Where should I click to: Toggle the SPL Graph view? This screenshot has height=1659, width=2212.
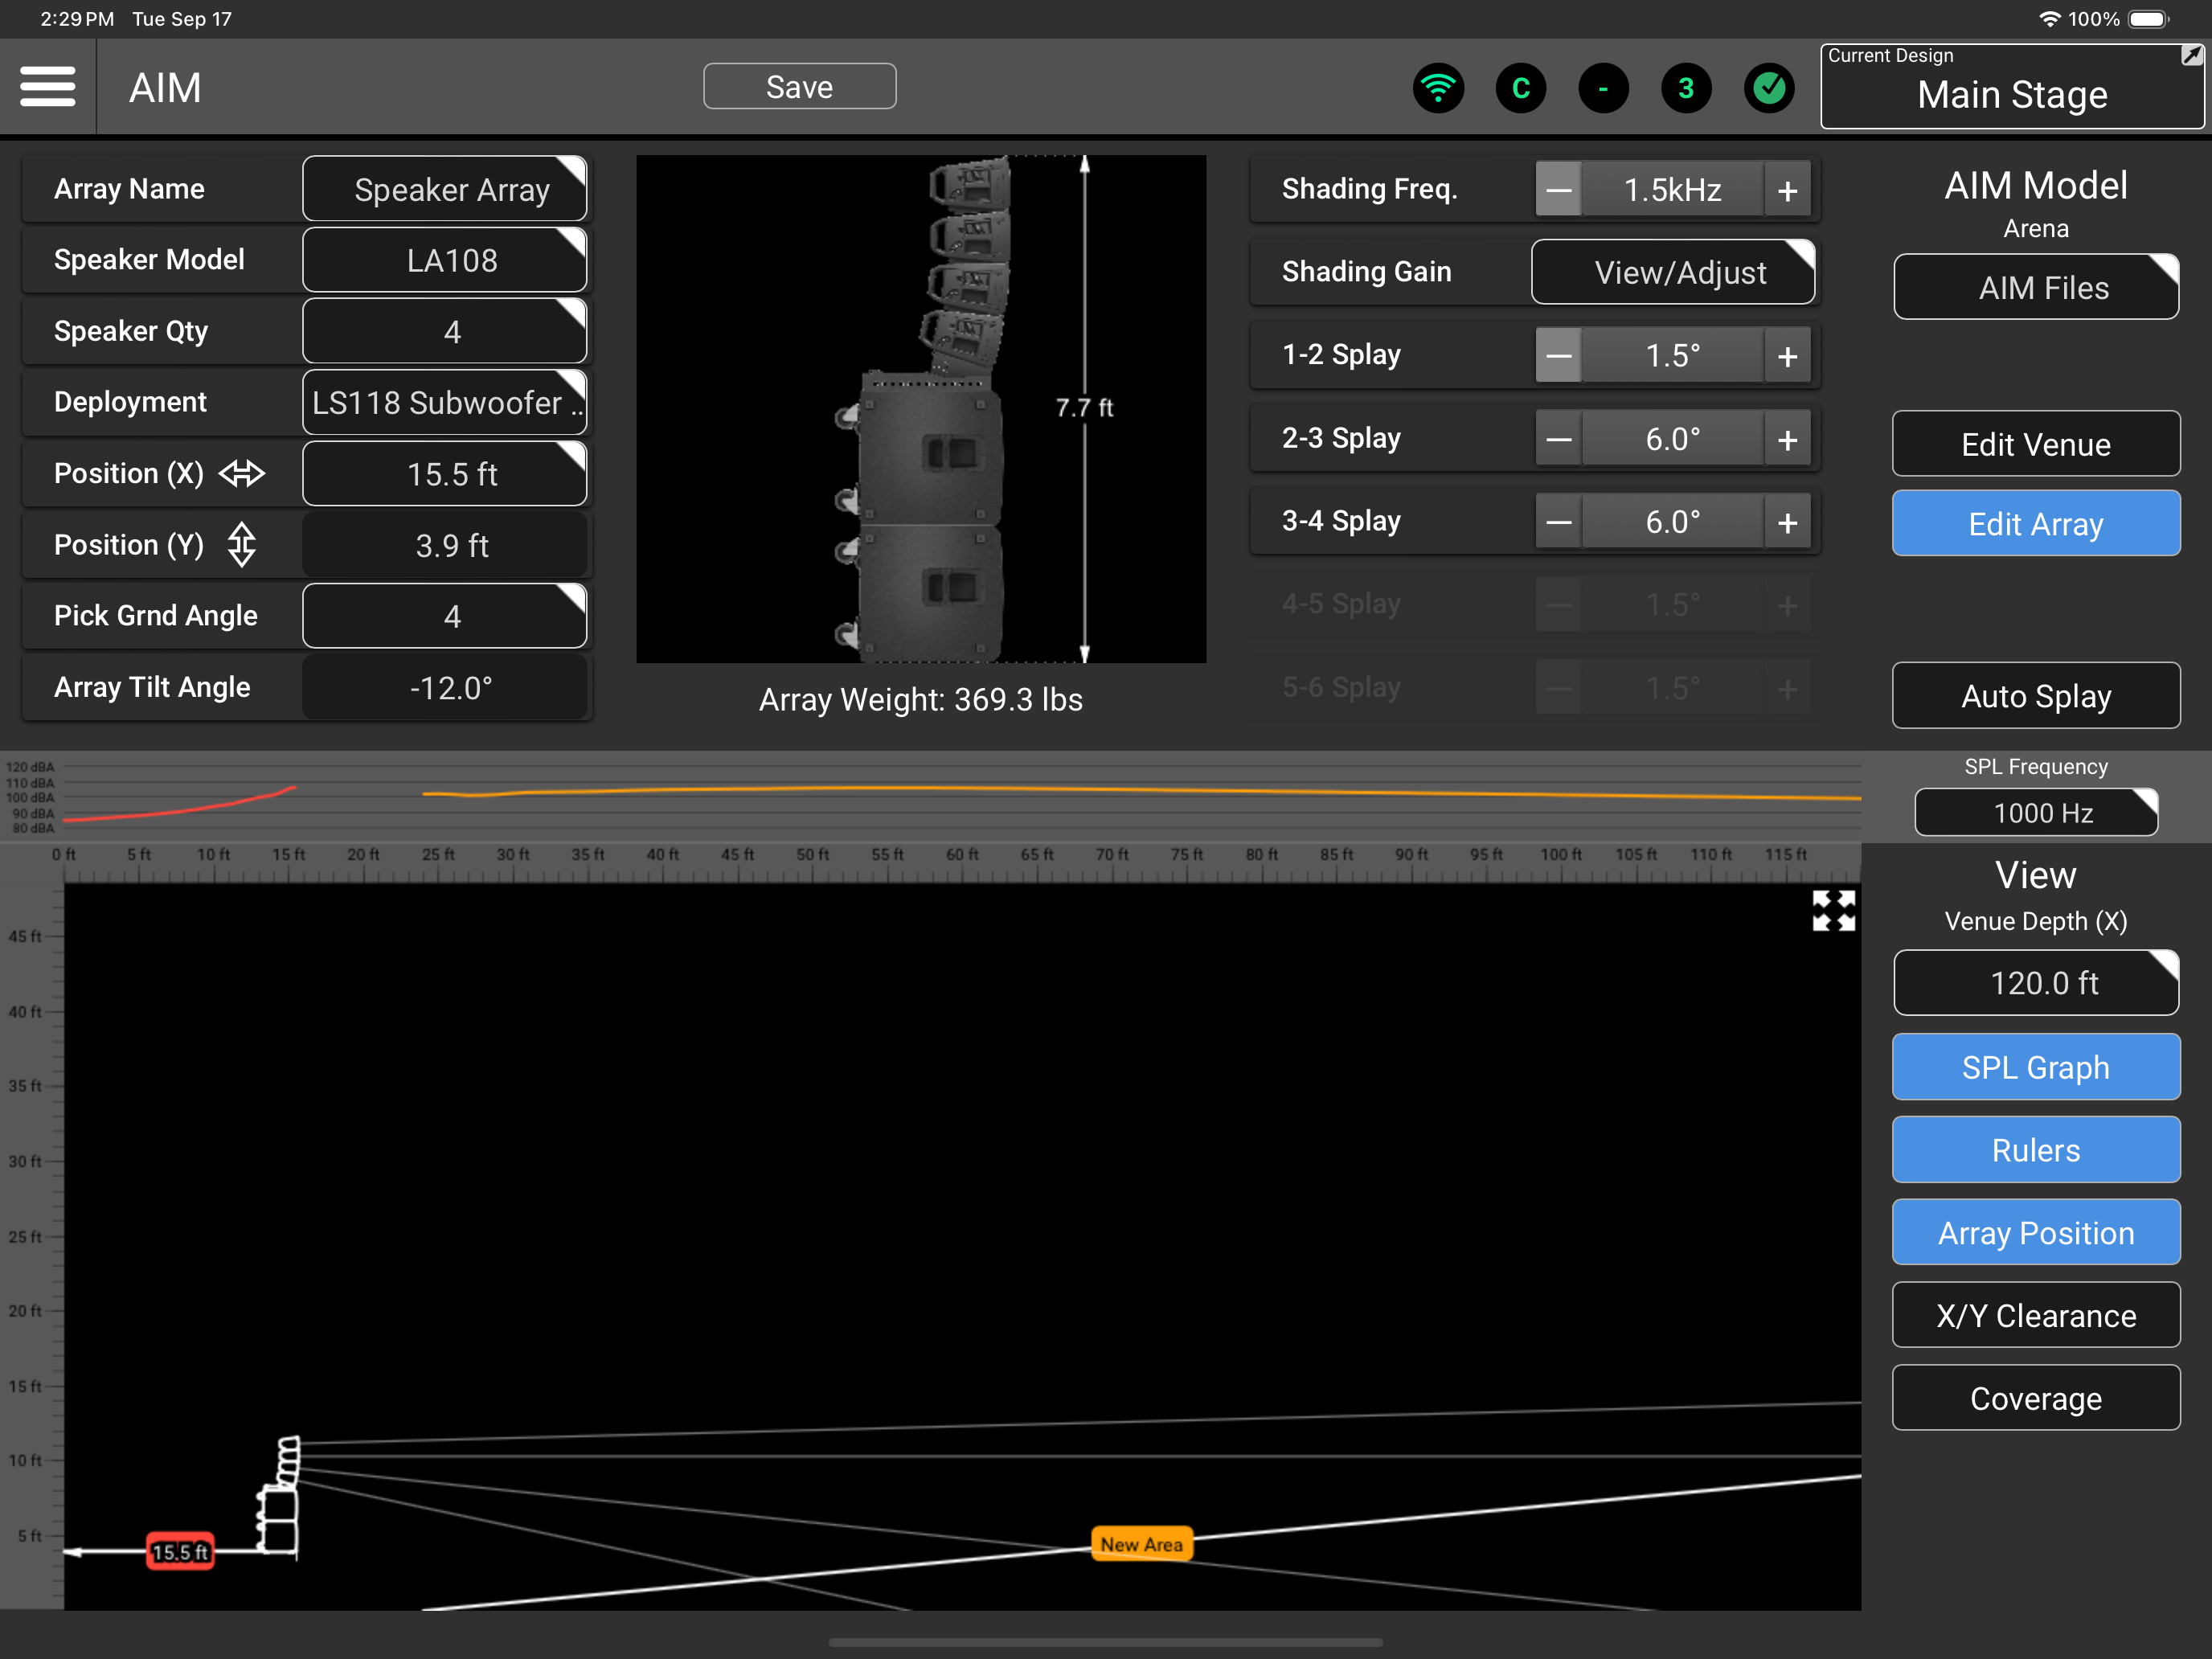[2036, 1067]
